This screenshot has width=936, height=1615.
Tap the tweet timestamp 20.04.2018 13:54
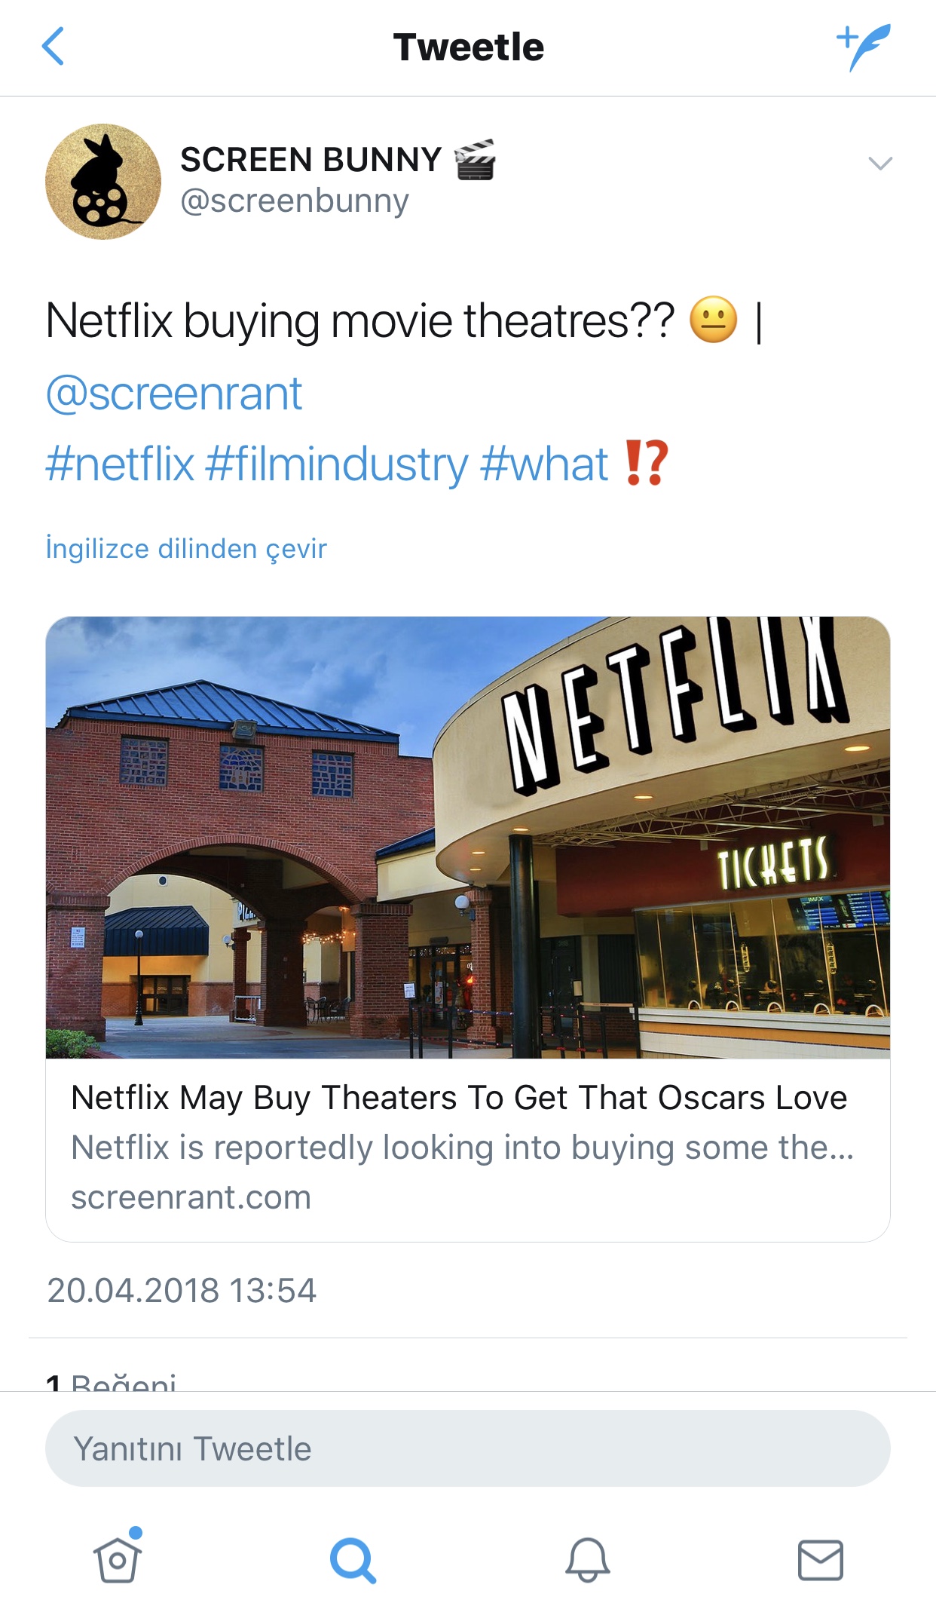[182, 1290]
